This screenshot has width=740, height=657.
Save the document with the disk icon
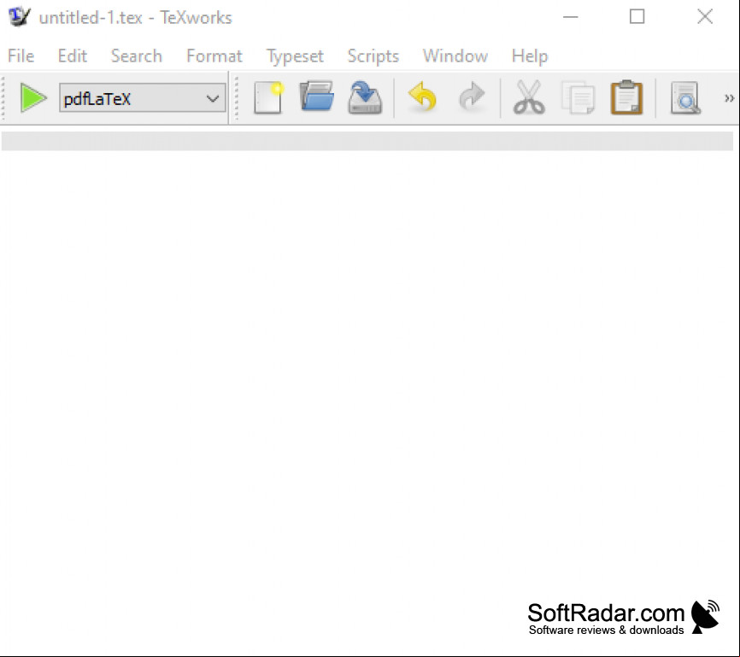pyautogui.click(x=365, y=97)
